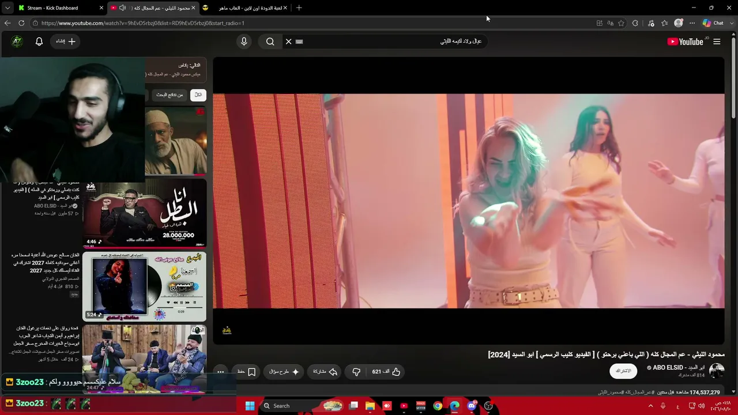738x415 pixels.
Task: Open the YouTube create button
Action: pos(66,41)
